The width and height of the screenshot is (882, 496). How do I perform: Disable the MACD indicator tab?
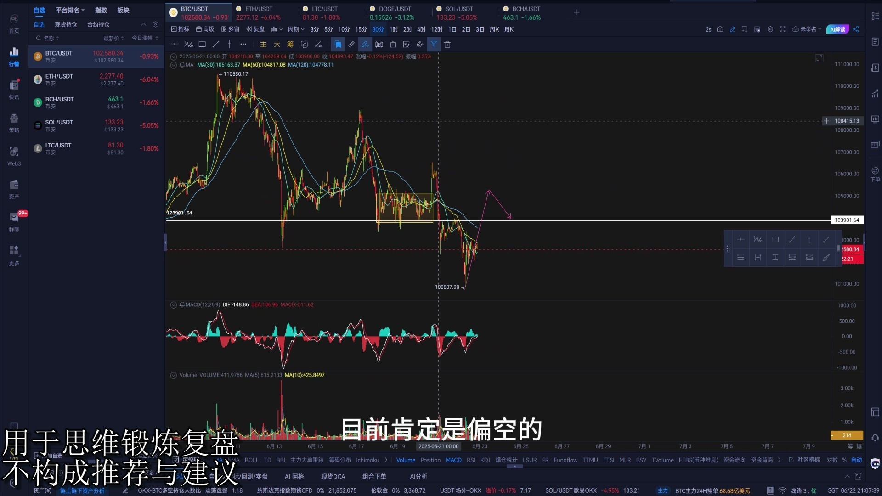(453, 460)
